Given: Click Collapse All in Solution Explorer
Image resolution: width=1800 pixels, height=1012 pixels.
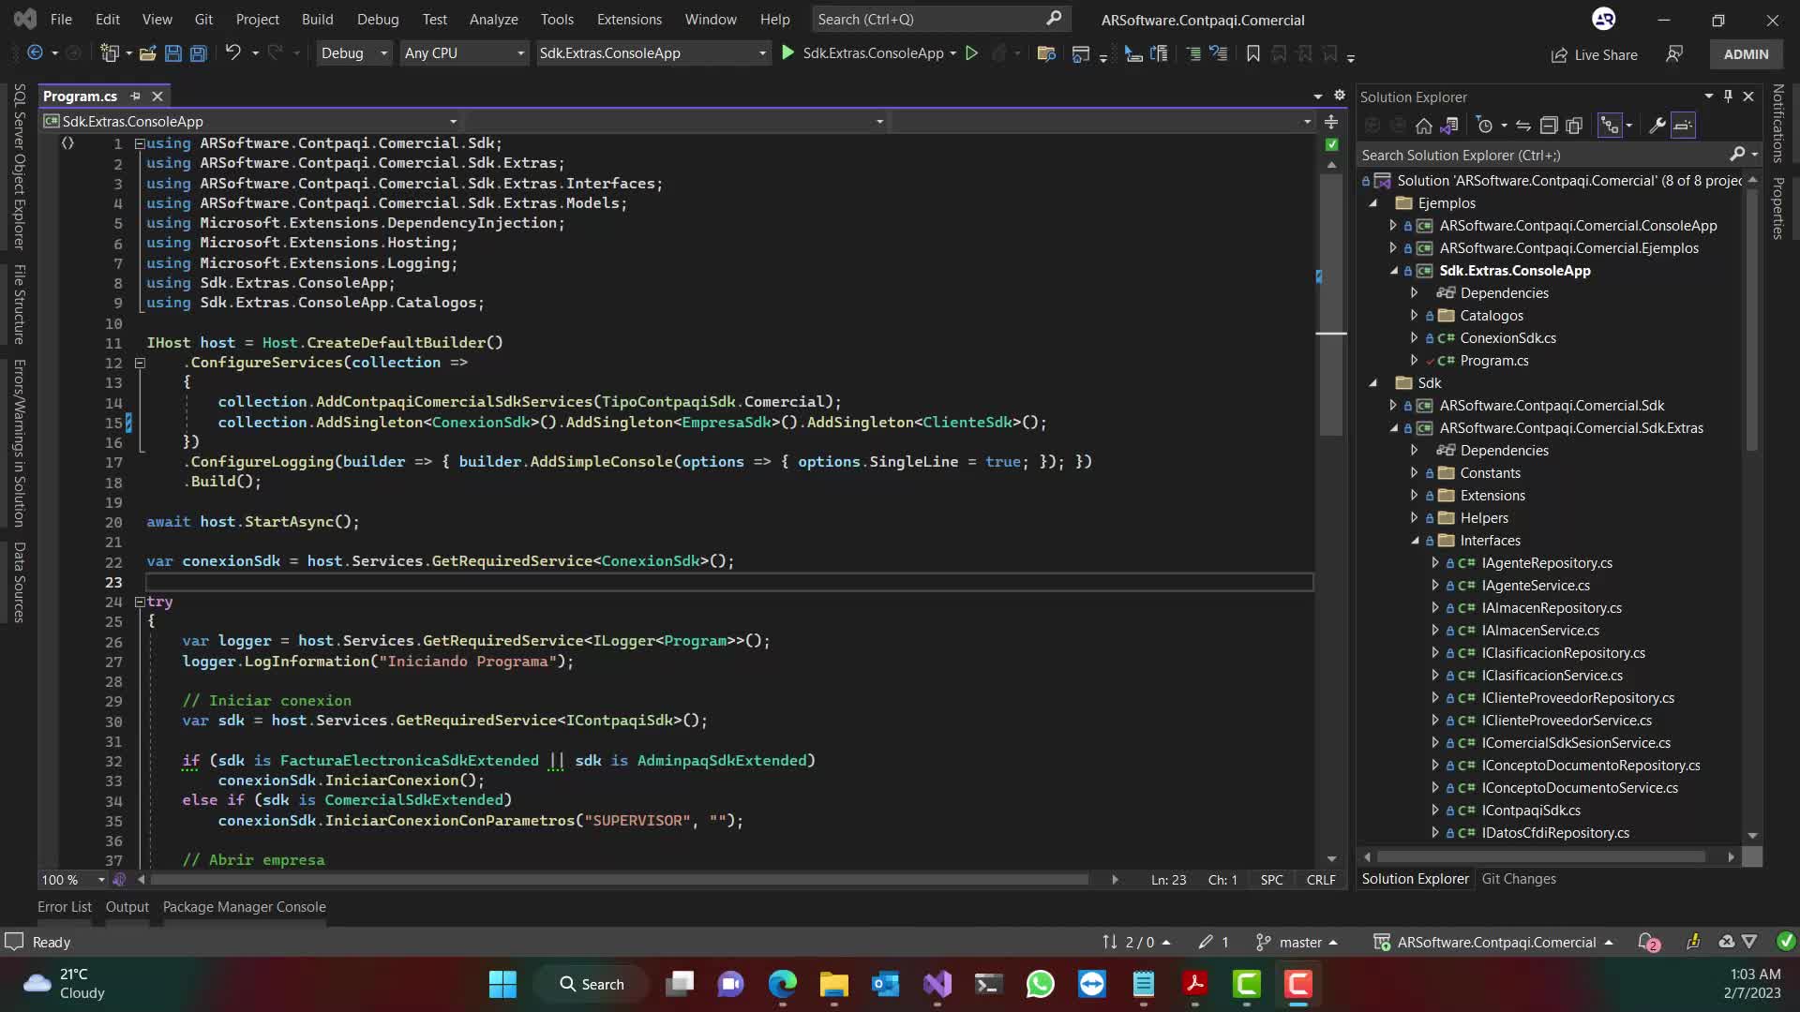Looking at the screenshot, I should point(1549,126).
